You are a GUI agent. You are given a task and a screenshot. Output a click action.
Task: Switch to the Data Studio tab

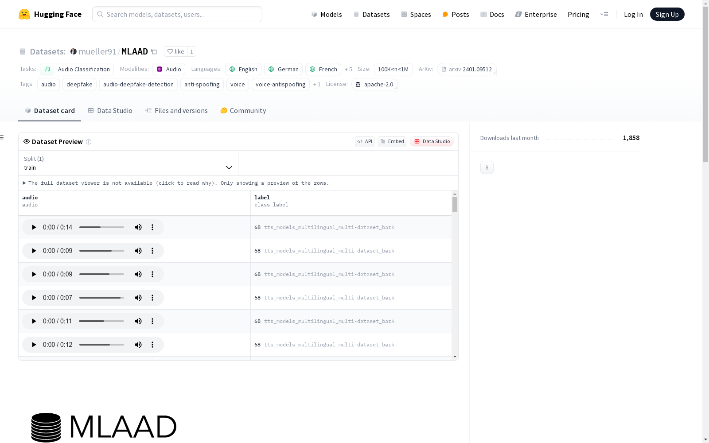110,111
